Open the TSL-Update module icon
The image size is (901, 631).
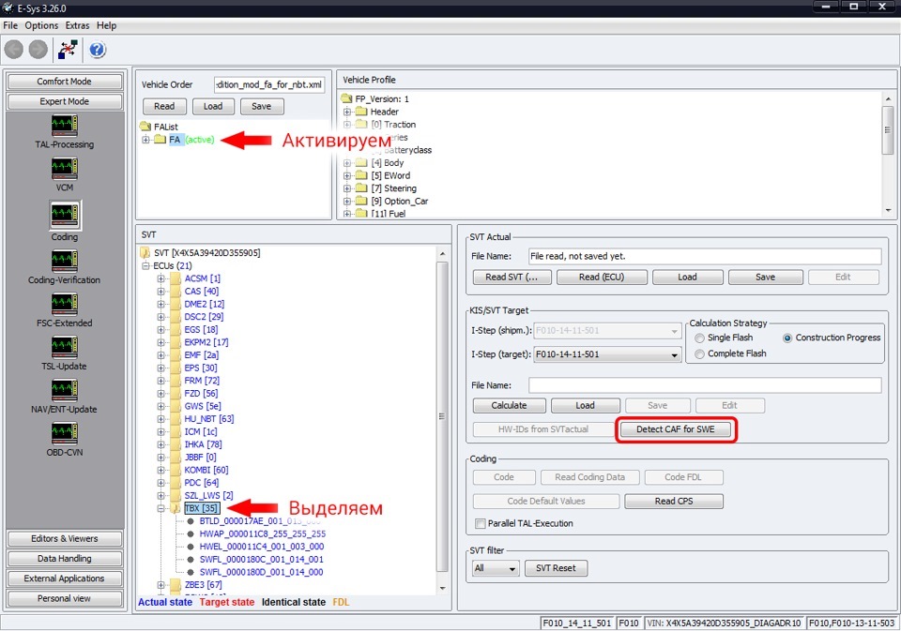coord(65,347)
